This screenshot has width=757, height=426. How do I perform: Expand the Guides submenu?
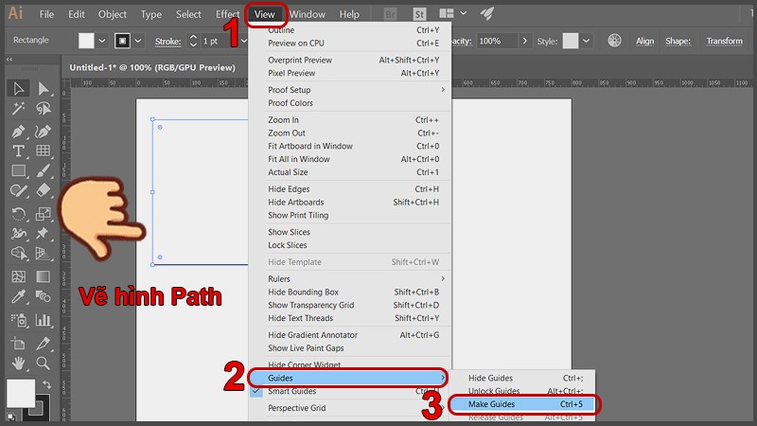coord(347,378)
